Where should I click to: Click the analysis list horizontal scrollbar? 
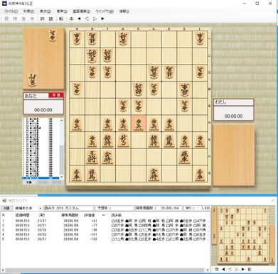click(105, 270)
